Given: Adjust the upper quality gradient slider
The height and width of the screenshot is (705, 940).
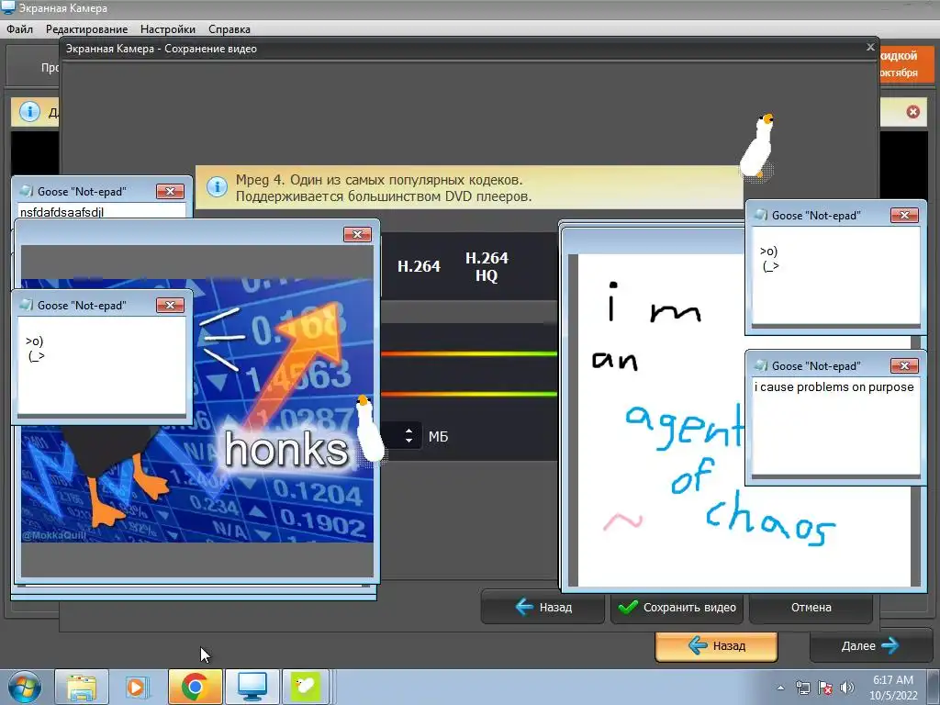Looking at the screenshot, I should pyautogui.click(x=469, y=353).
